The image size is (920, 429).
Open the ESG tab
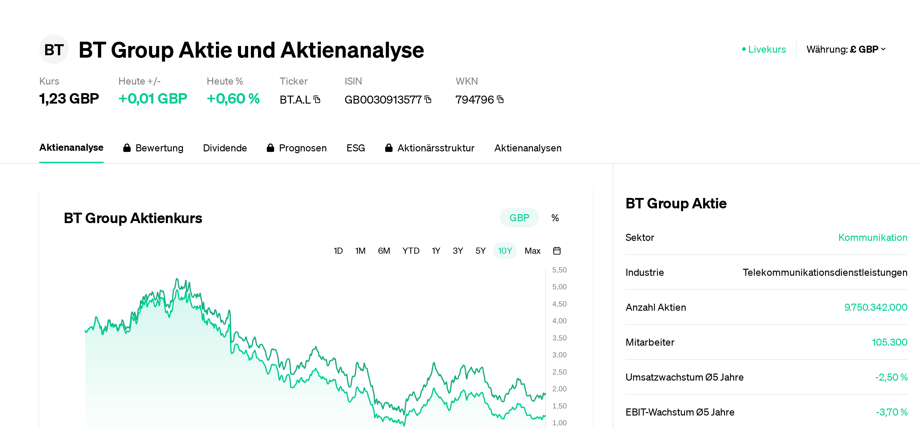tap(355, 148)
